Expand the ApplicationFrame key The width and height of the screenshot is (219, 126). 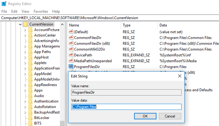click(x=25, y=68)
